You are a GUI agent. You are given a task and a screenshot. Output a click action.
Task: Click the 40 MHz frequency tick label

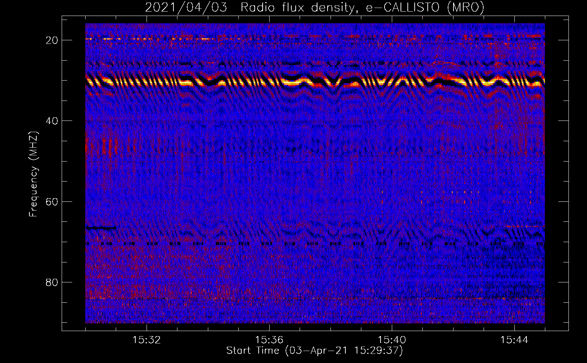tap(52, 121)
